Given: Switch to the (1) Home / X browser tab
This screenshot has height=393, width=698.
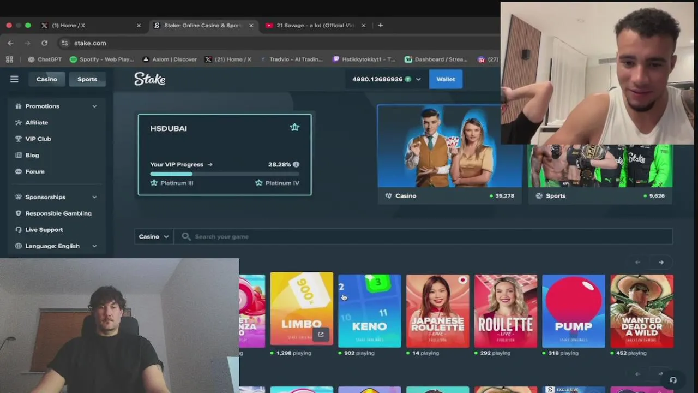Looking at the screenshot, I should 91,25.
